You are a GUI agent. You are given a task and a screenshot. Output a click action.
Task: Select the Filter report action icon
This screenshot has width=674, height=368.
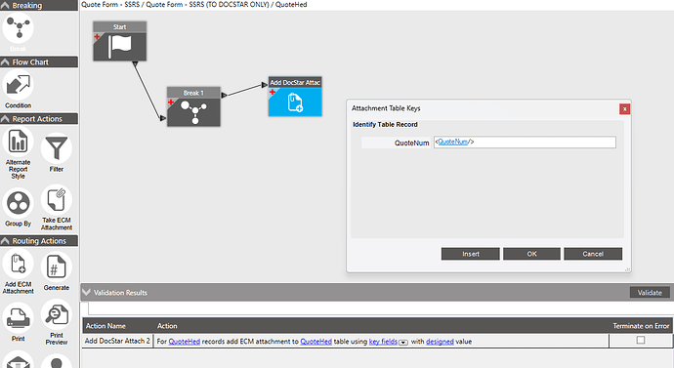coord(57,148)
